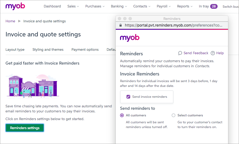
Task: Go to Home via breadcrumb link
Action: pyautogui.click(x=10, y=21)
